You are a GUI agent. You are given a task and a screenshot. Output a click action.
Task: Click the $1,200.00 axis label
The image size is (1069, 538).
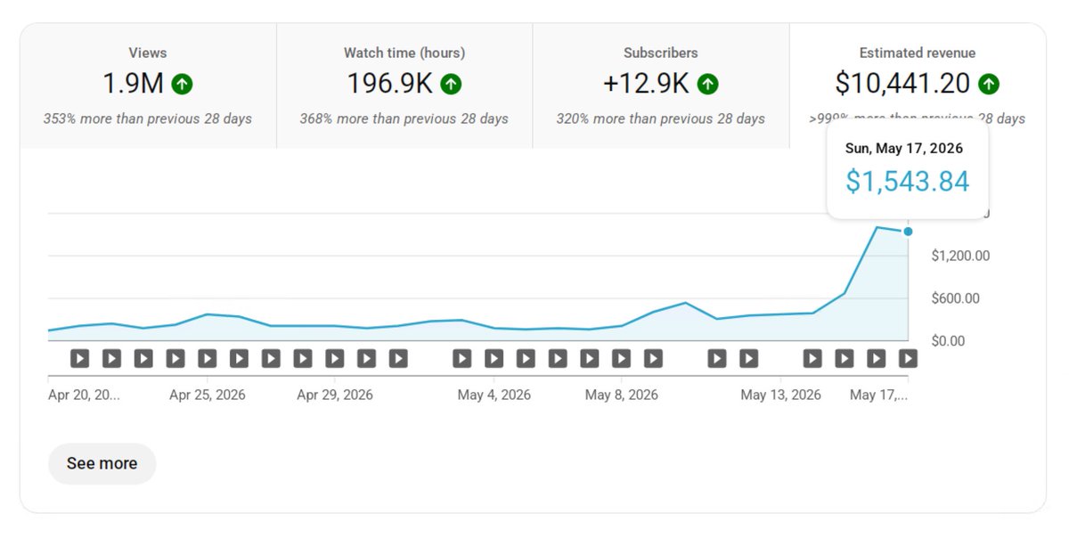pyautogui.click(x=960, y=256)
